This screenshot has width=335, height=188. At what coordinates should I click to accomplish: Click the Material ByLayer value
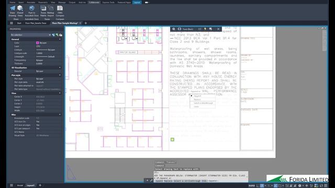point(49,71)
